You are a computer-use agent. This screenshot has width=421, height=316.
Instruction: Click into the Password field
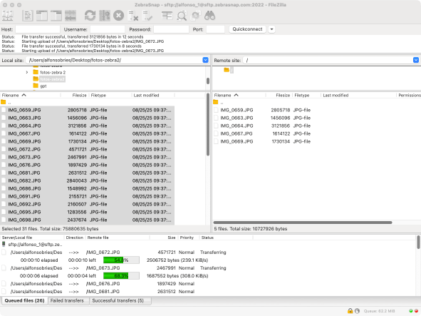click(171, 29)
